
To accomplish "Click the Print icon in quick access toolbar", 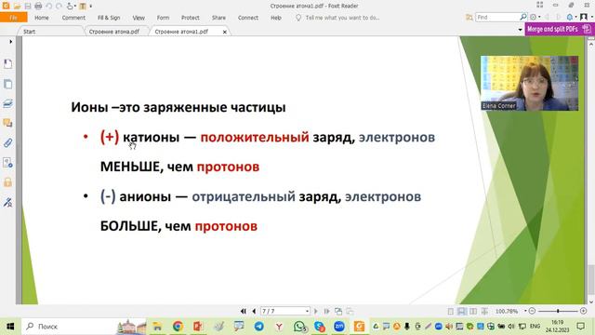I will 38,6.
